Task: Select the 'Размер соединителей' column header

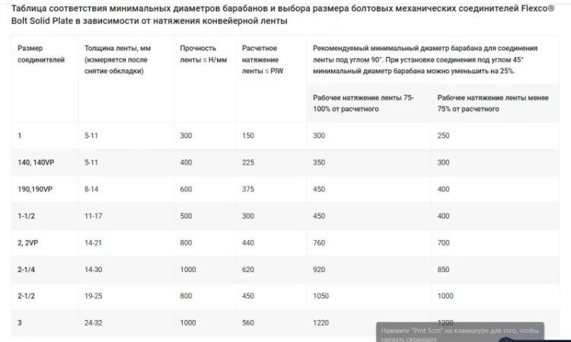Action: point(41,54)
